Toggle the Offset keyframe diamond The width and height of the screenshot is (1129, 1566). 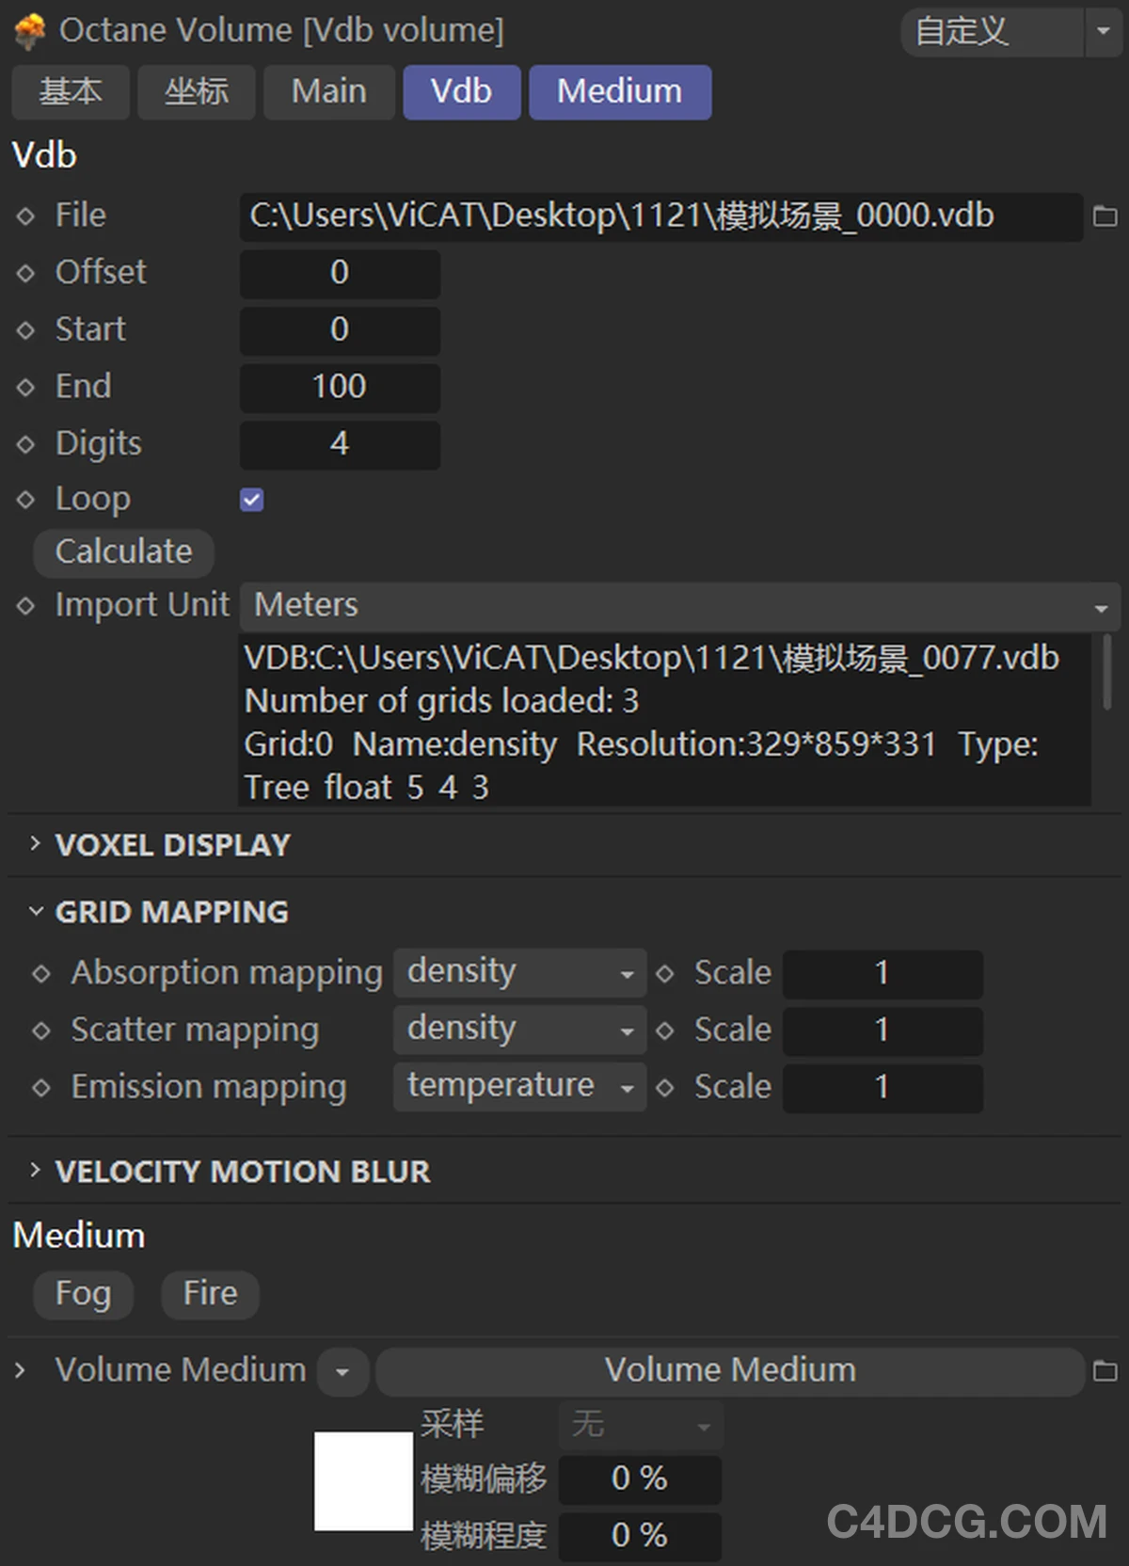click(x=25, y=274)
